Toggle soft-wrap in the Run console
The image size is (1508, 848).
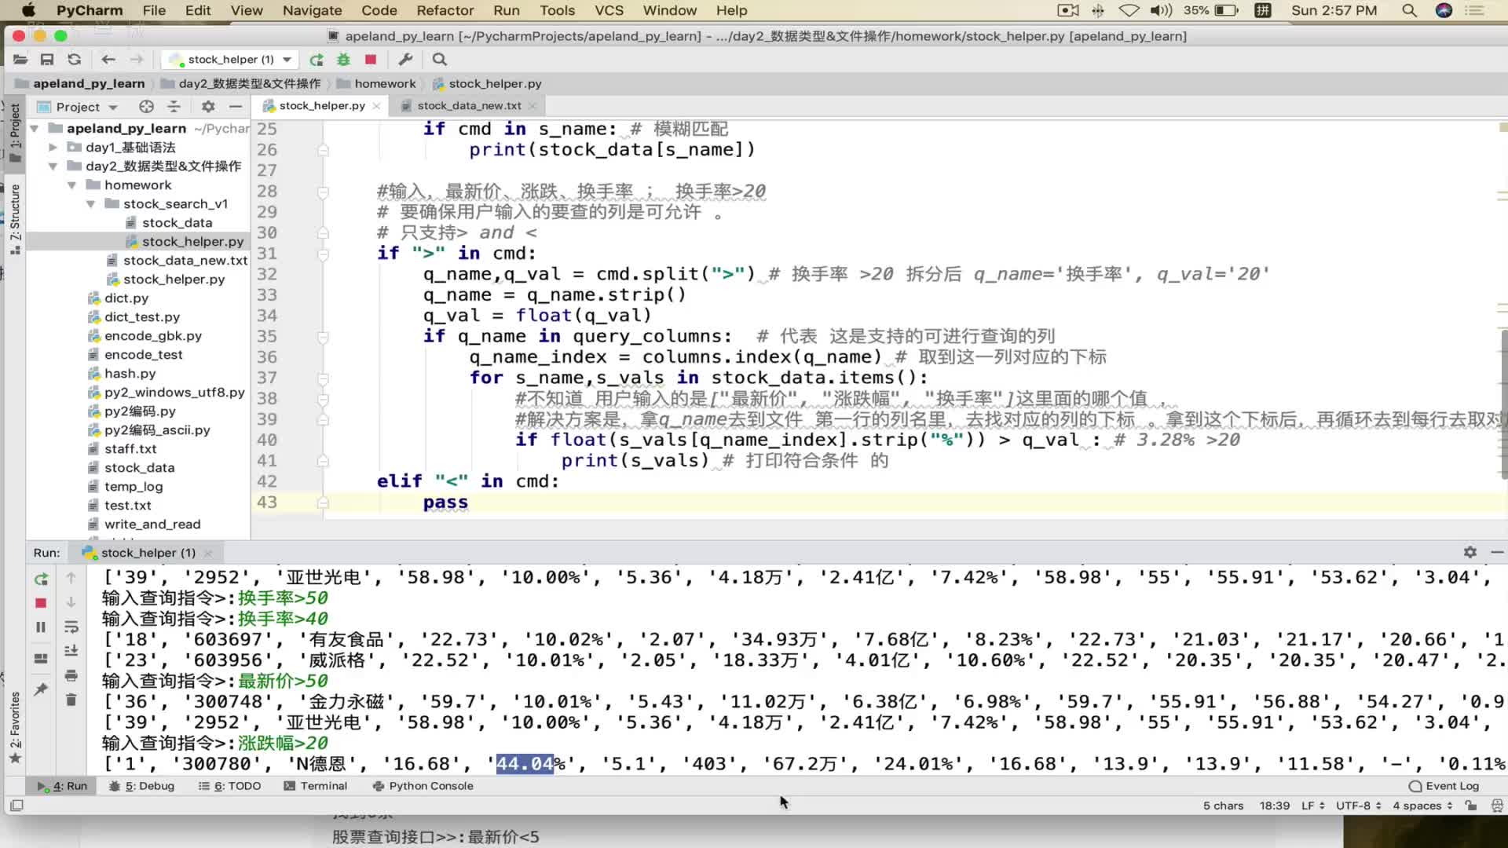click(x=71, y=627)
